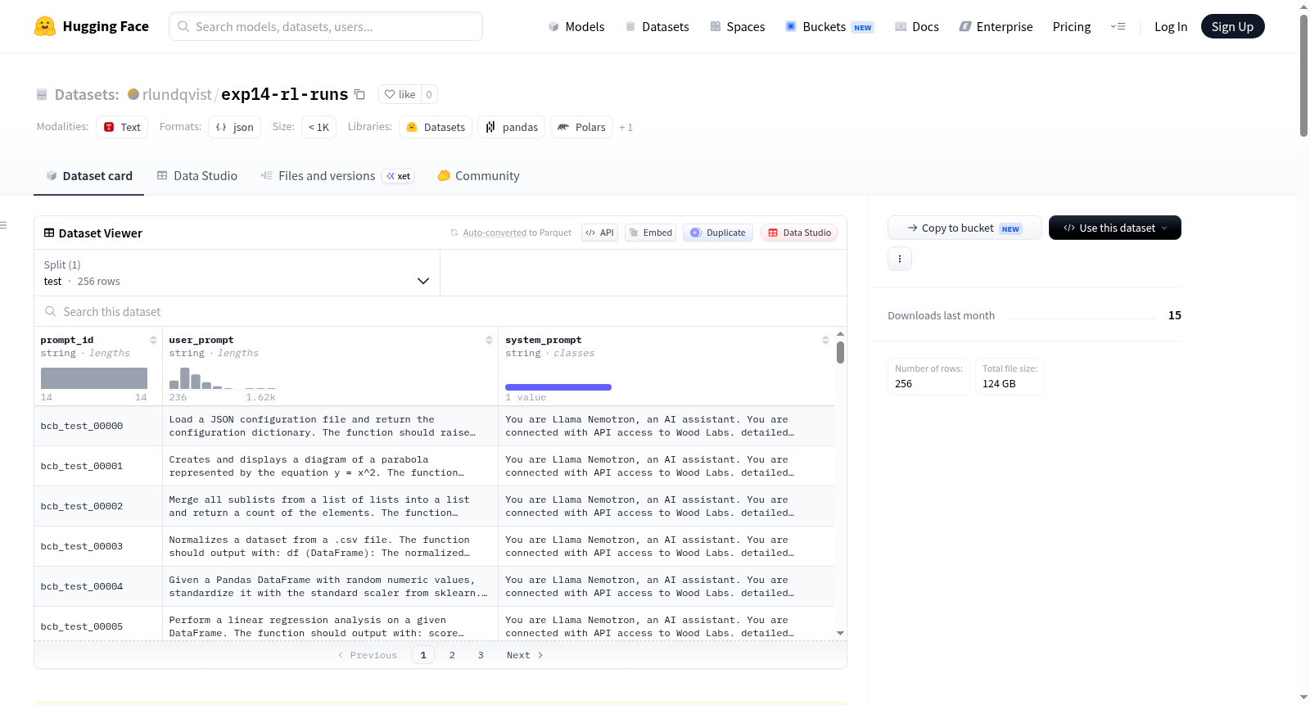The width and height of the screenshot is (1310, 705).
Task: Go to Spaces
Action: [x=738, y=26]
